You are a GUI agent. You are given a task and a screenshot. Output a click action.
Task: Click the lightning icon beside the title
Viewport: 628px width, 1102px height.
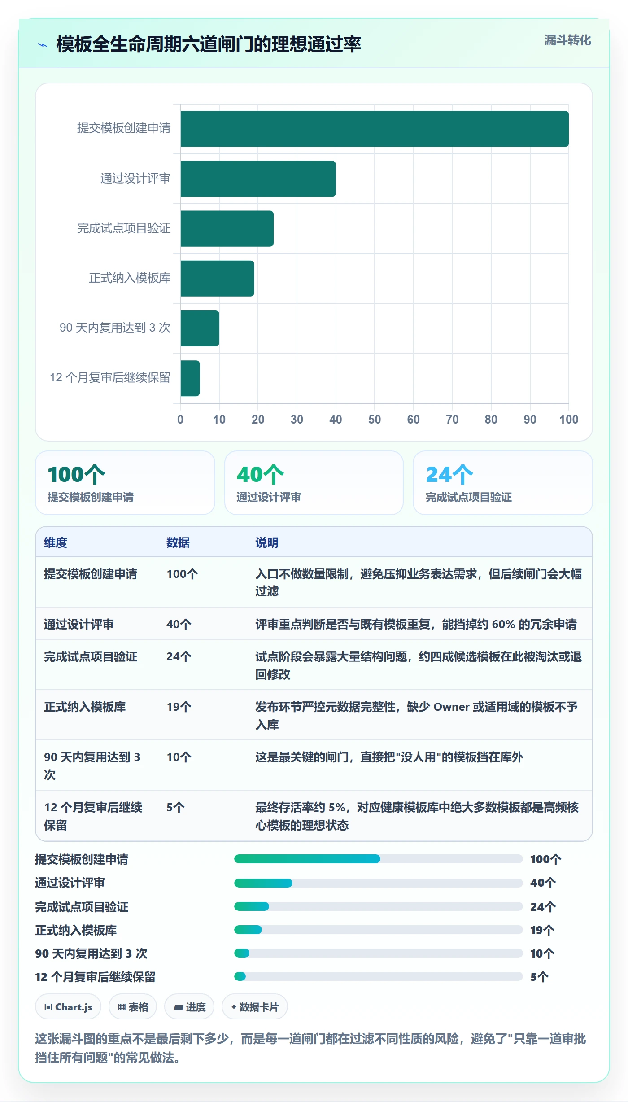(x=43, y=45)
